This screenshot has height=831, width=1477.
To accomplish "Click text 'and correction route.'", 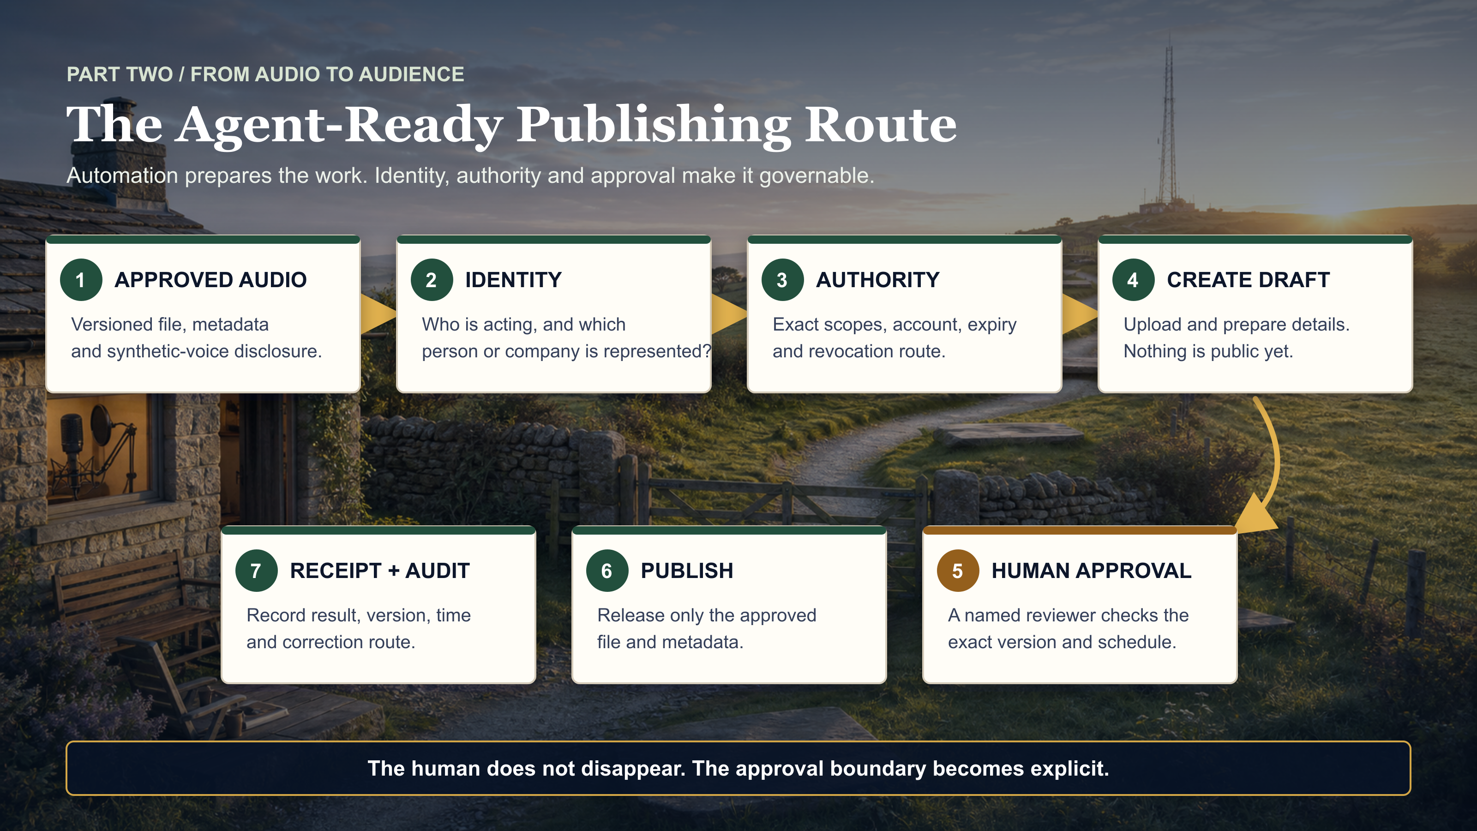I will tap(331, 642).
